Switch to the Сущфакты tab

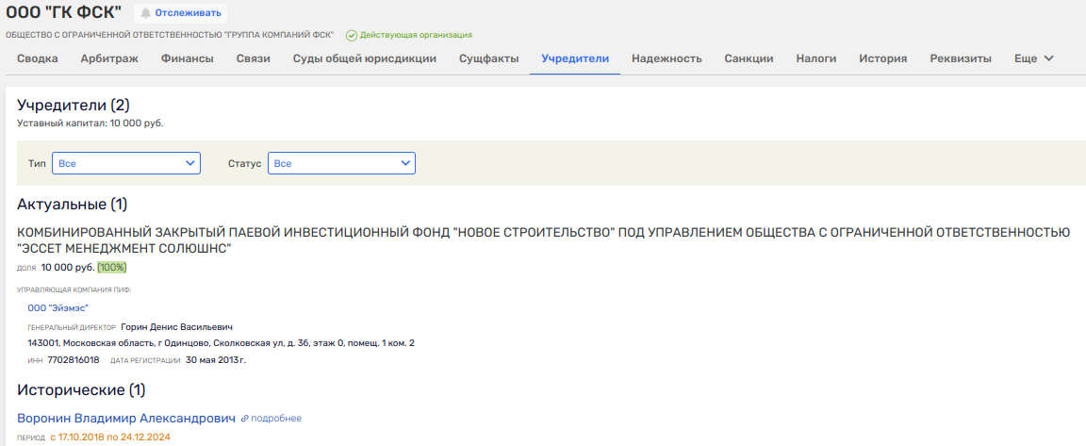click(x=488, y=58)
